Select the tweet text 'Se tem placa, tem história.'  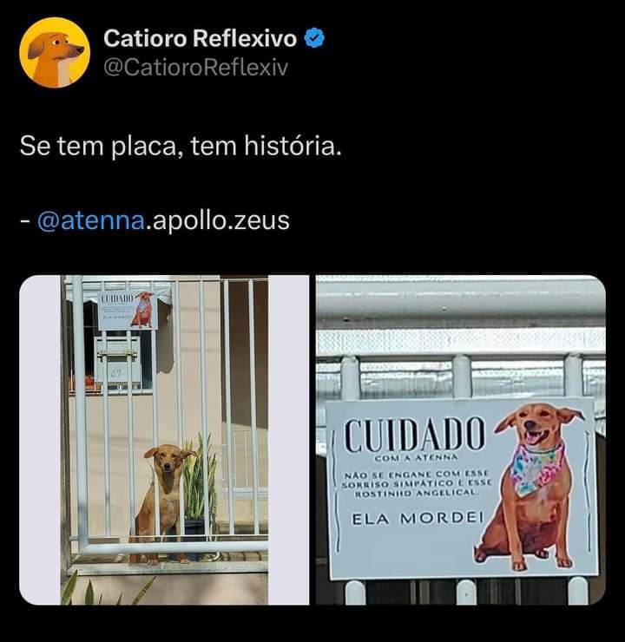(181, 146)
